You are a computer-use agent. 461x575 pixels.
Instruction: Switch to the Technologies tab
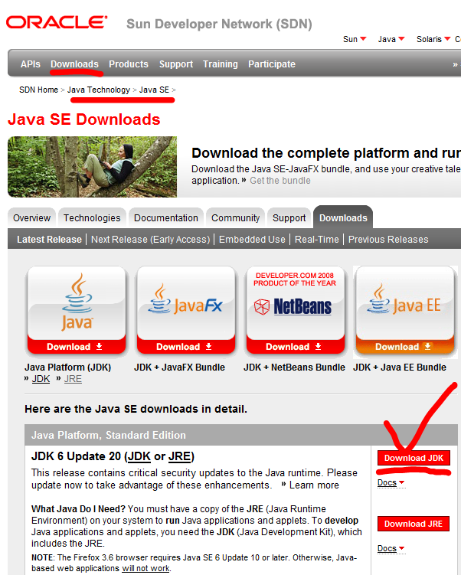(x=92, y=217)
